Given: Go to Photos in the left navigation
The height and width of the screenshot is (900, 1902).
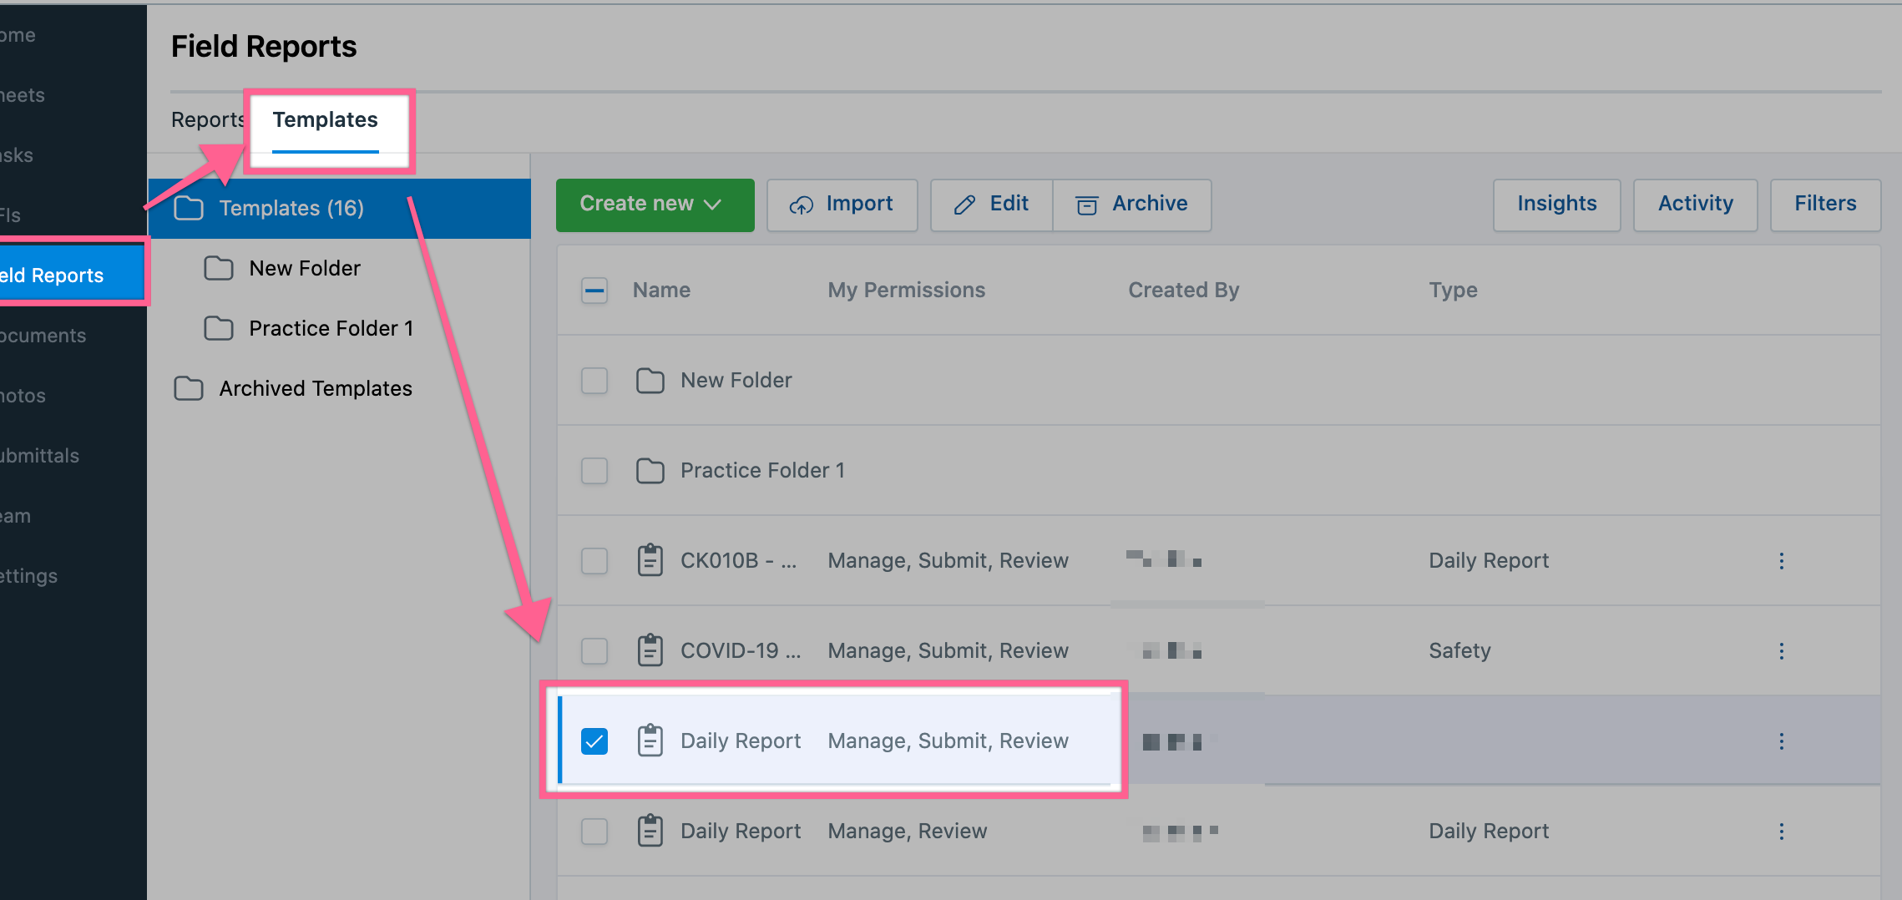Looking at the screenshot, I should (23, 396).
